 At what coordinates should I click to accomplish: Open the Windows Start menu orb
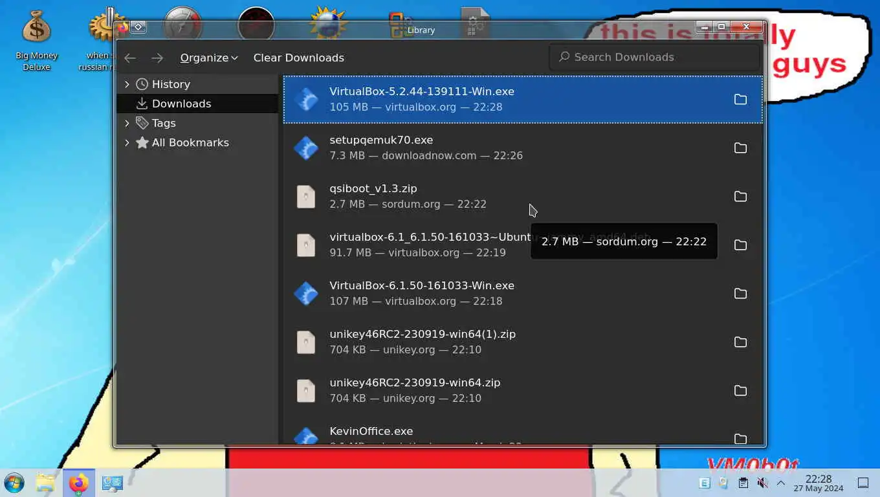click(x=14, y=483)
